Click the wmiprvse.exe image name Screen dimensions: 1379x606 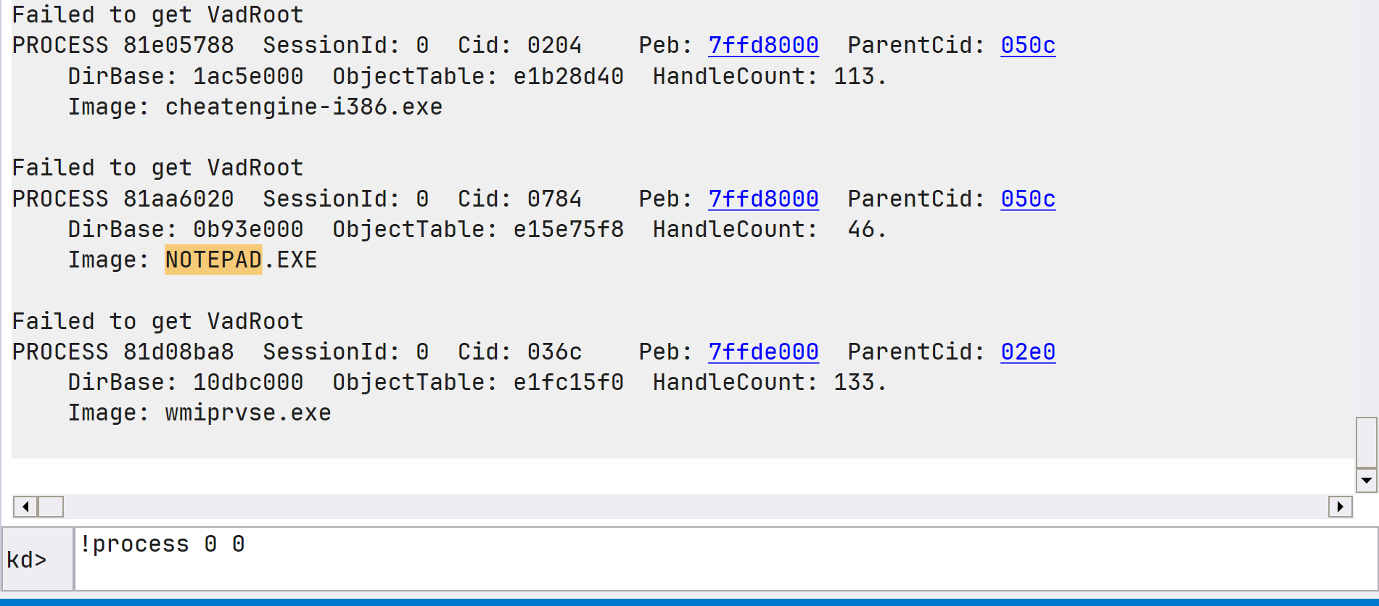(x=248, y=413)
